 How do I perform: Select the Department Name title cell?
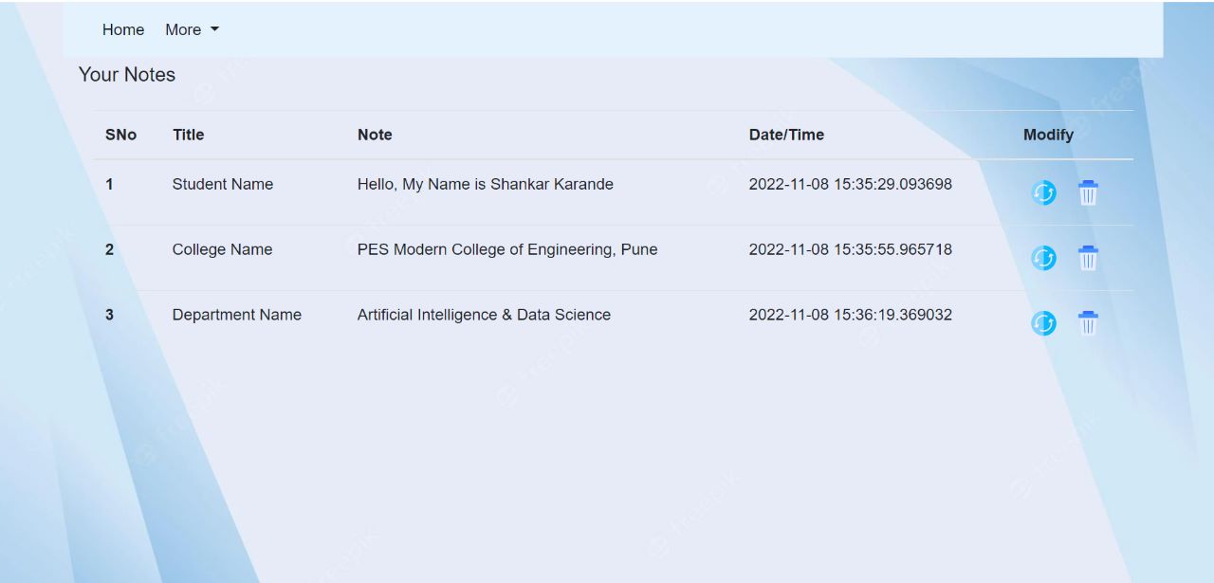pyautogui.click(x=236, y=315)
